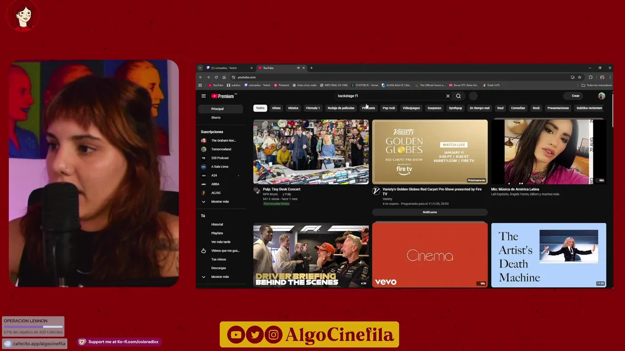The width and height of the screenshot is (625, 351).
Task: Open the Chrome three-dot menu
Action: tap(609, 77)
